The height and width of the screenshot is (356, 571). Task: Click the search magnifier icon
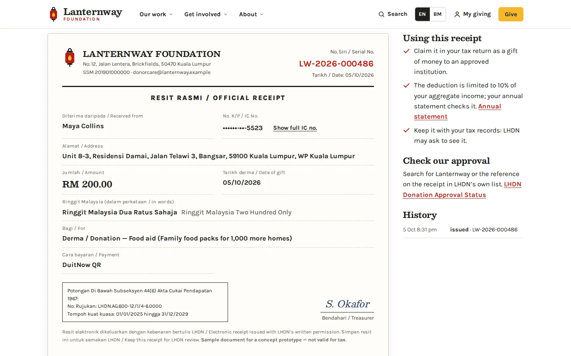pos(381,14)
